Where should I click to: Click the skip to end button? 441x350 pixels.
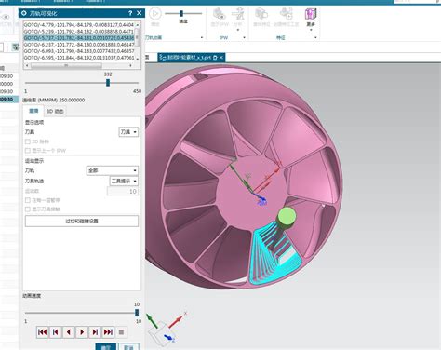click(x=108, y=332)
